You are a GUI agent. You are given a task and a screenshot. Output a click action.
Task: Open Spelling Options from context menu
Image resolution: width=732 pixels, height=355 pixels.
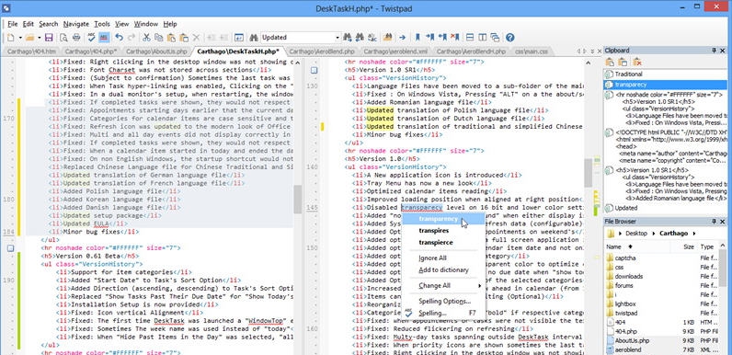click(x=444, y=302)
